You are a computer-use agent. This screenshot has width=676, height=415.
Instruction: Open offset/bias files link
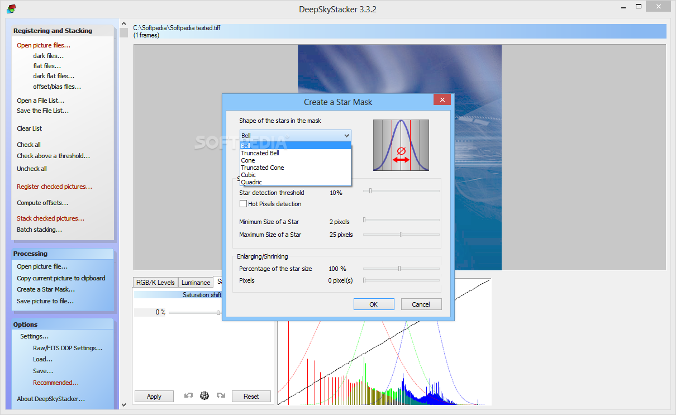(x=57, y=87)
